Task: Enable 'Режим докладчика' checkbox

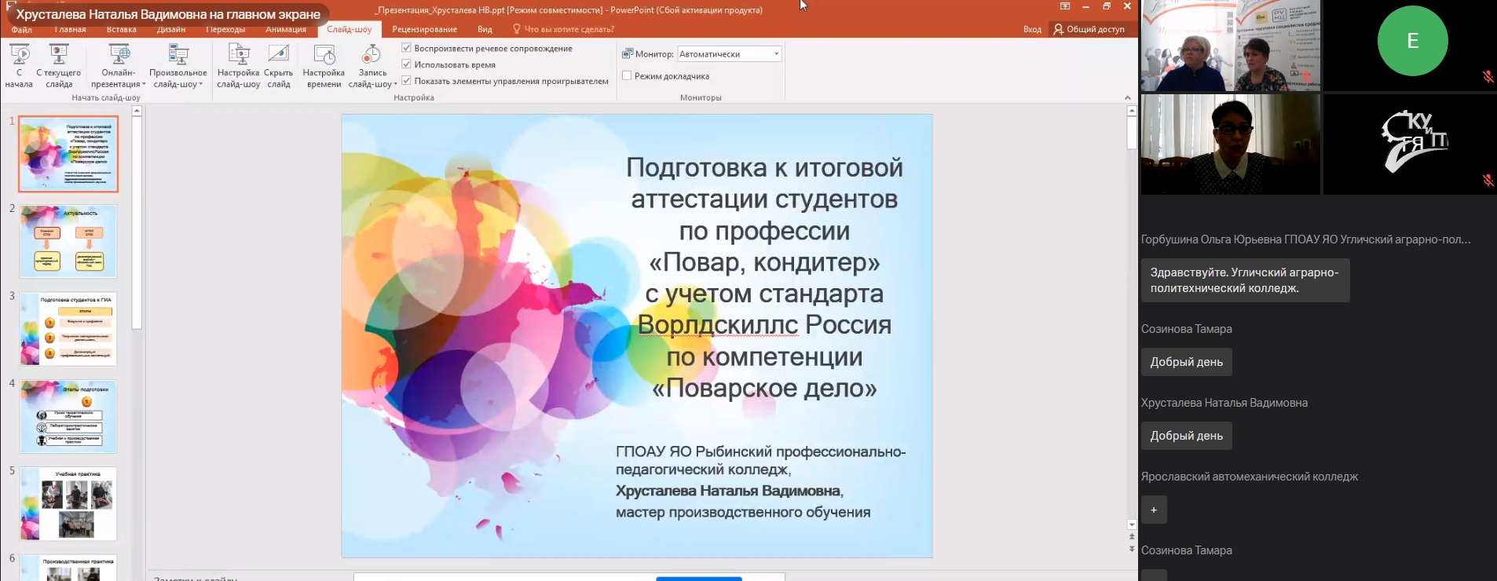Action: click(627, 76)
